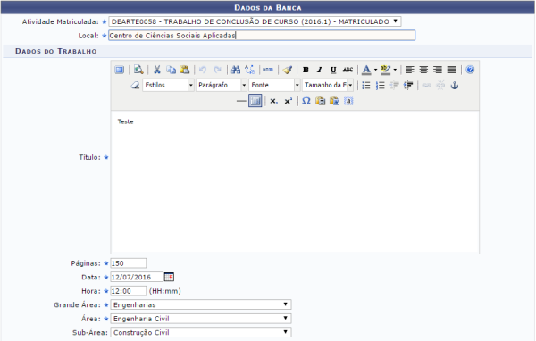Apply subscript formatting
536x341 pixels.
(274, 101)
